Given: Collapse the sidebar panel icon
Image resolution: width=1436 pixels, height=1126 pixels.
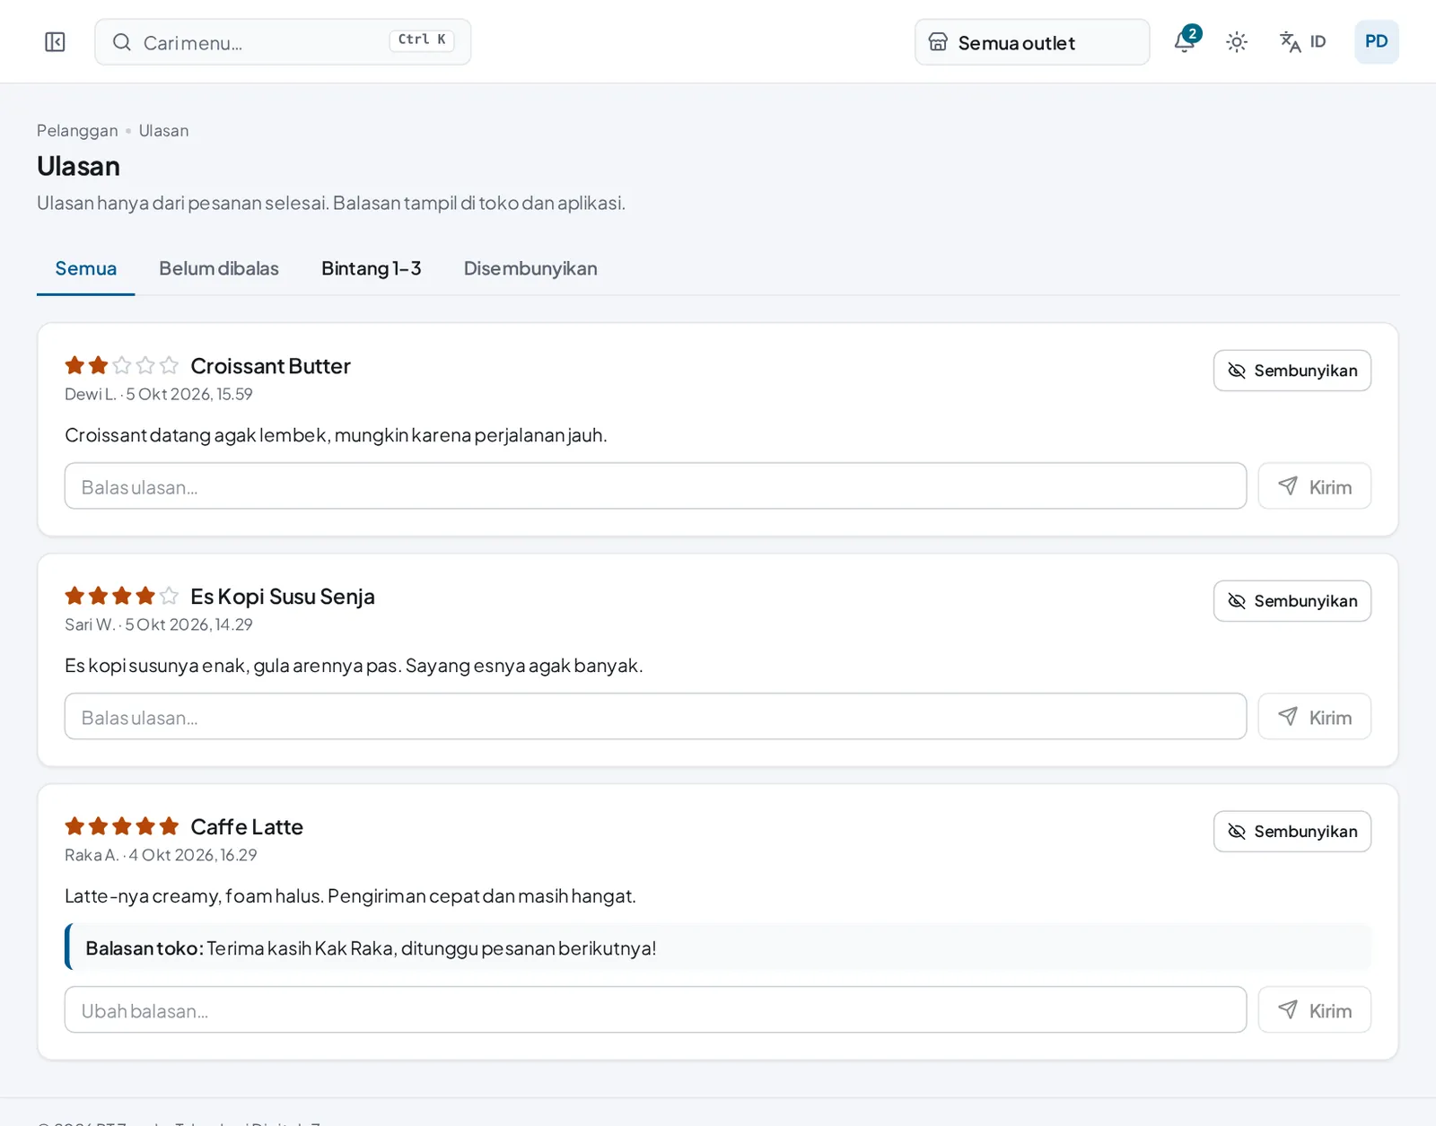Looking at the screenshot, I should coord(55,42).
